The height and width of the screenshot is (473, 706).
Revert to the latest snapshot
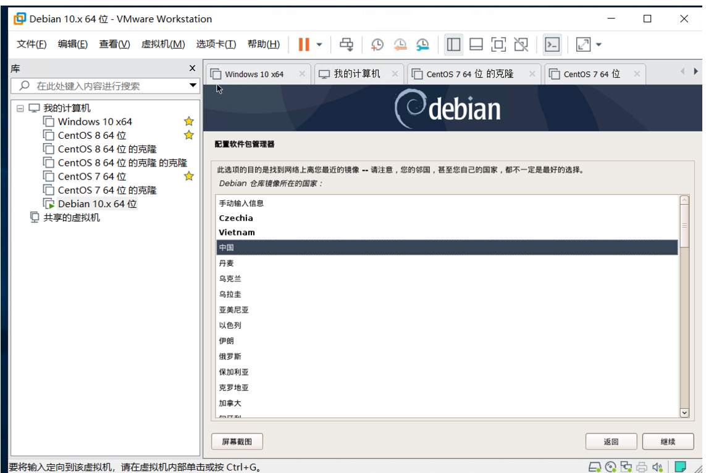(x=400, y=44)
